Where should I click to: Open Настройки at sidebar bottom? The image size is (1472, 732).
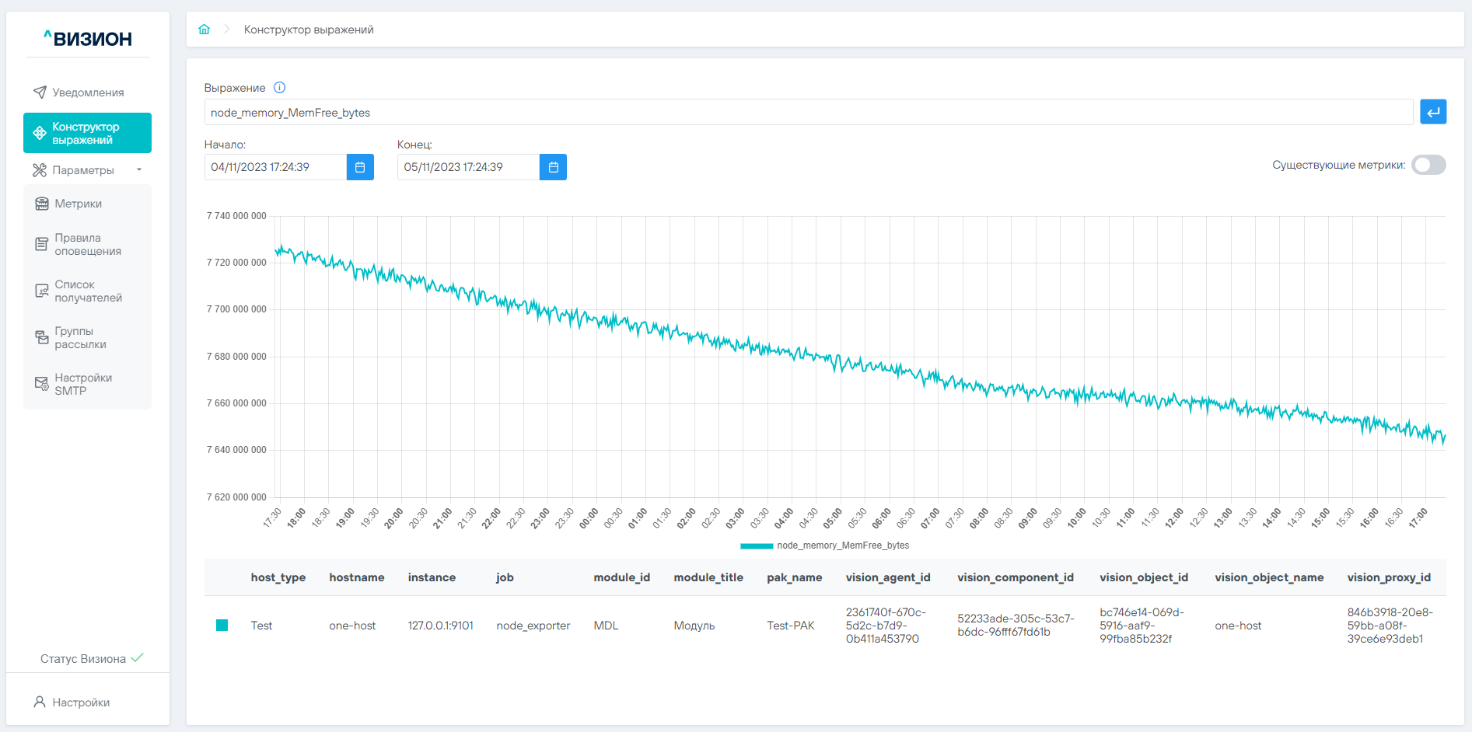(81, 702)
